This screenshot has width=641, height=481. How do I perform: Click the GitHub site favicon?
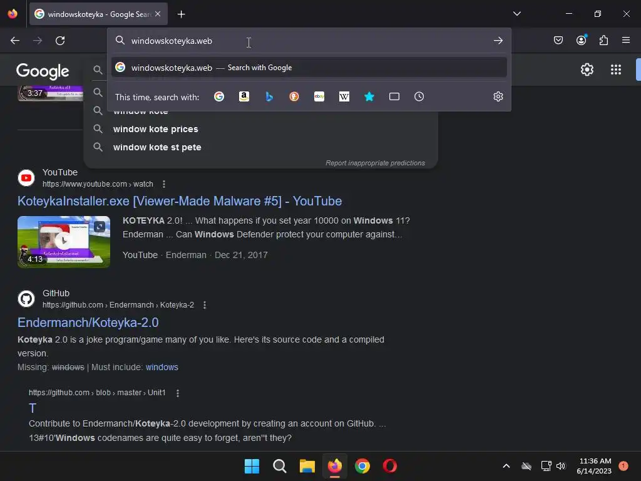(26, 299)
